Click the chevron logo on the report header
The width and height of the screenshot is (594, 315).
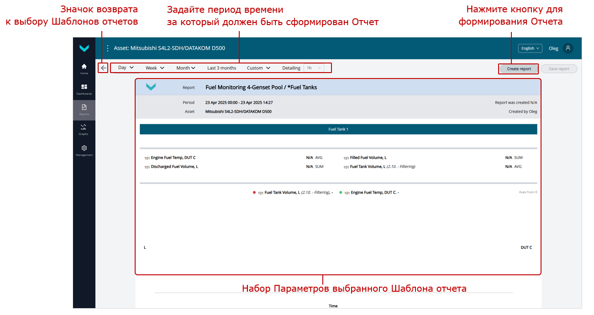pyautogui.click(x=151, y=86)
